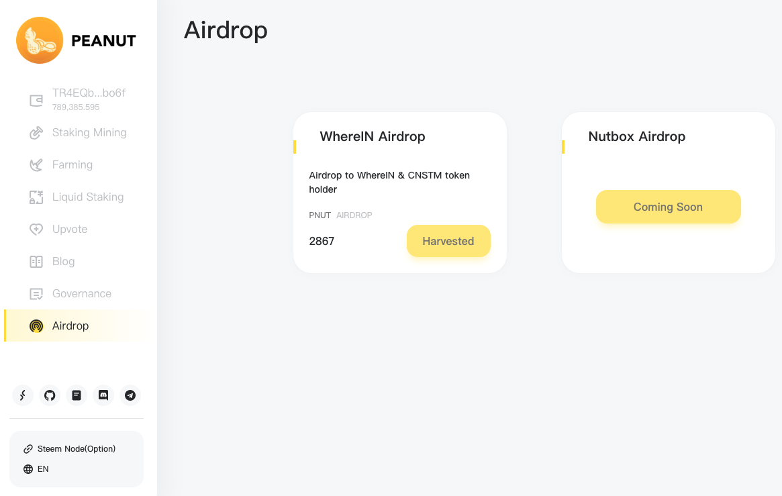Open the Governance menu item
Viewport: 782px width, 496px height.
[70, 293]
